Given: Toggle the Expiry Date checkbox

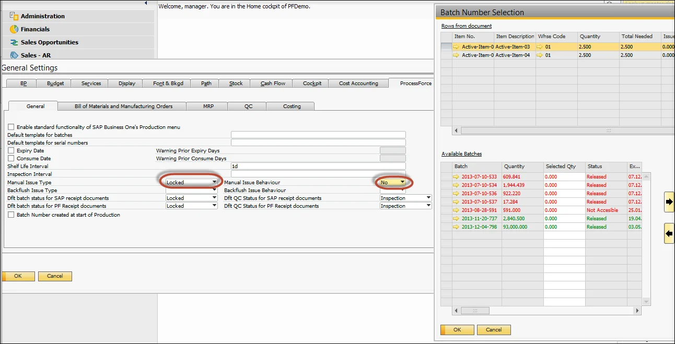Looking at the screenshot, I should (11, 150).
